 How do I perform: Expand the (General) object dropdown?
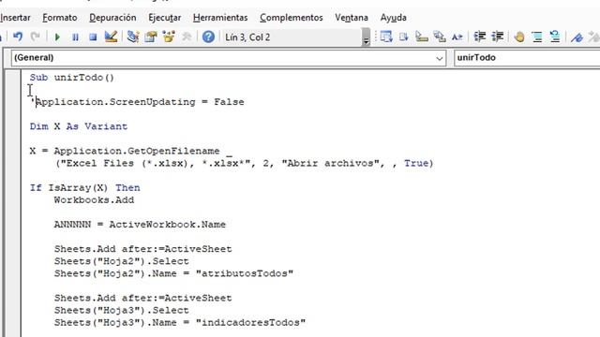[440, 58]
